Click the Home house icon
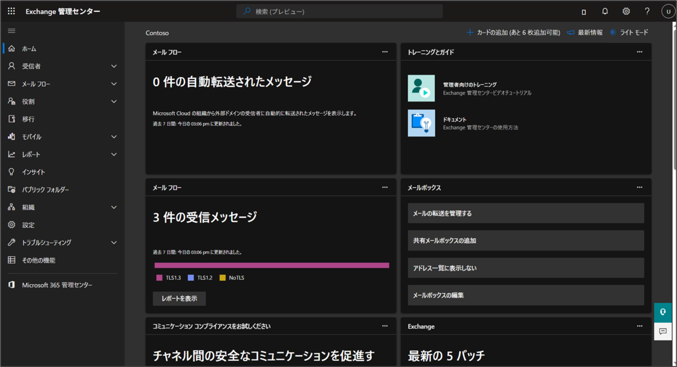This screenshot has height=367, width=677. tap(11, 48)
